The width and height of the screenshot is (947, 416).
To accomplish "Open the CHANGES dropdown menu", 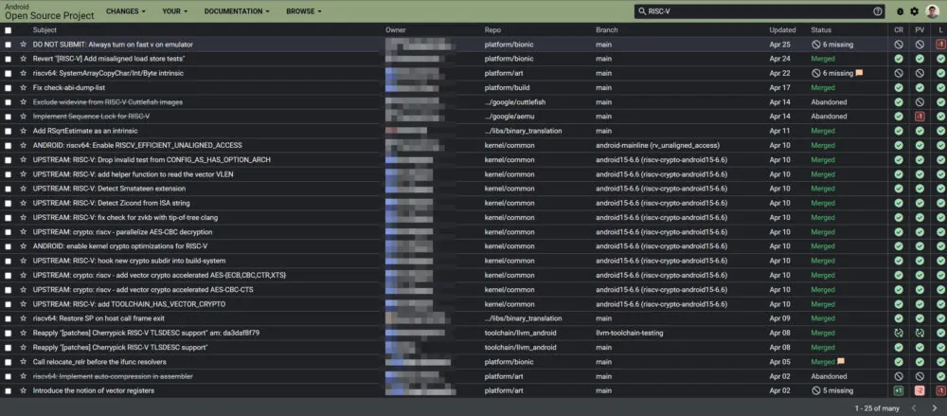I will click(126, 11).
